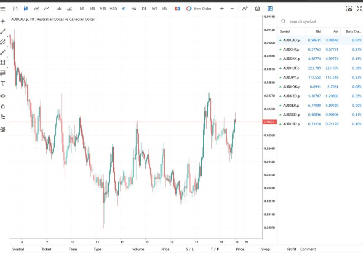This screenshot has height=253, width=363.
Task: Select the candlestick chart type icon
Action: click(x=26, y=8)
